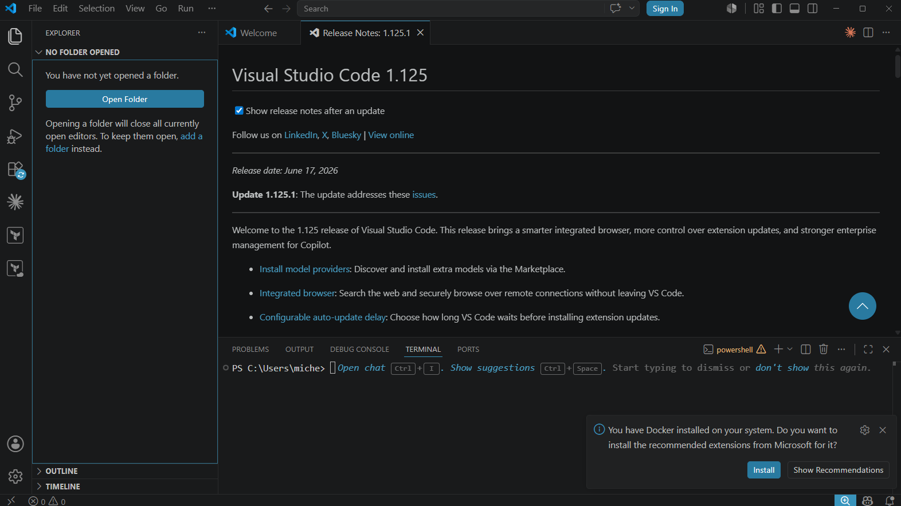
Task: Open the Bluesky link
Action: (x=346, y=135)
